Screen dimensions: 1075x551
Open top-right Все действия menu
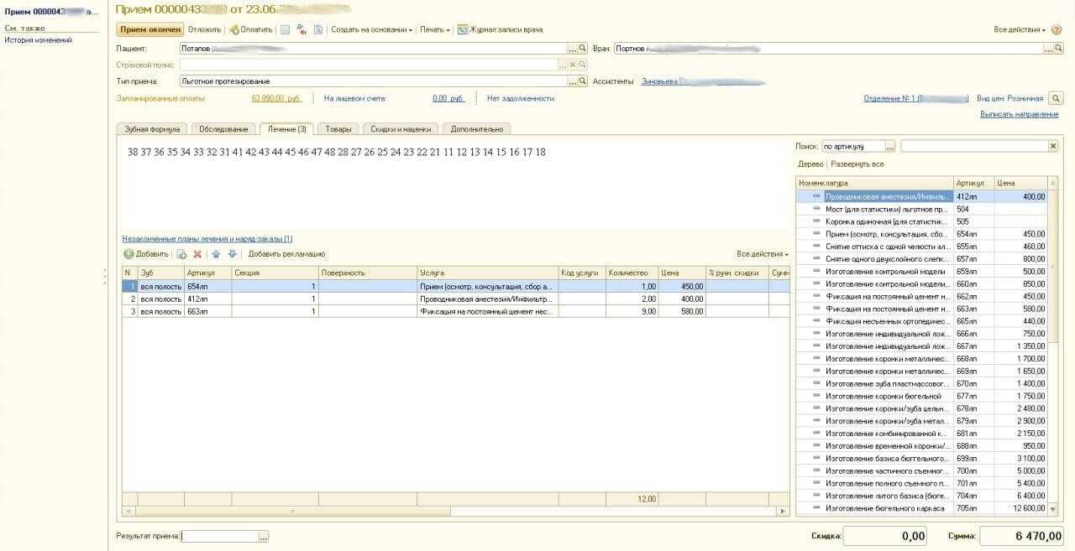(x=1019, y=29)
